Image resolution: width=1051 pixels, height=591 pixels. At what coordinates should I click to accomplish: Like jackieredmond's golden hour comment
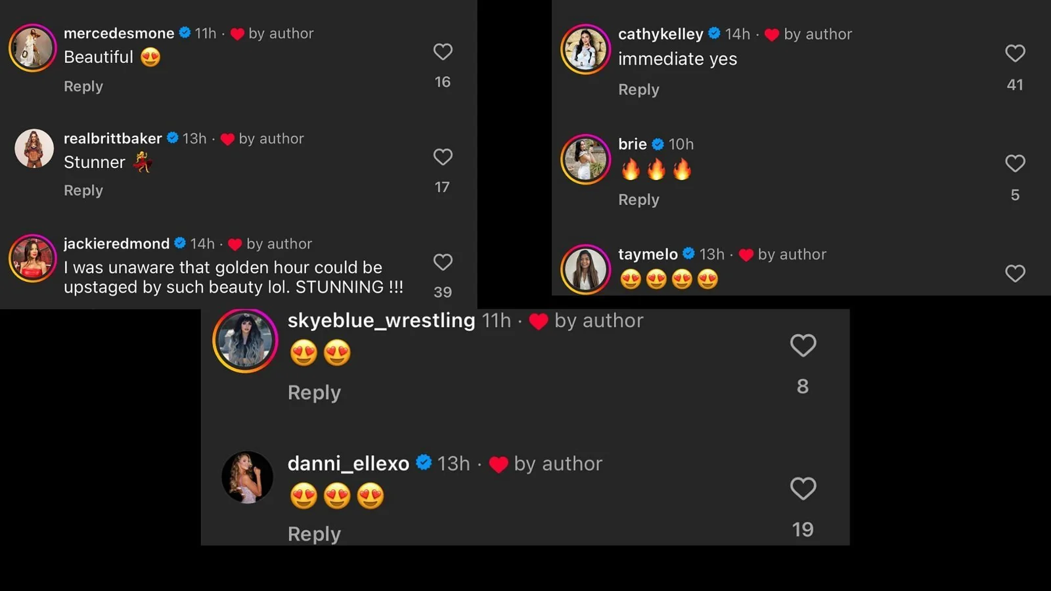click(443, 262)
